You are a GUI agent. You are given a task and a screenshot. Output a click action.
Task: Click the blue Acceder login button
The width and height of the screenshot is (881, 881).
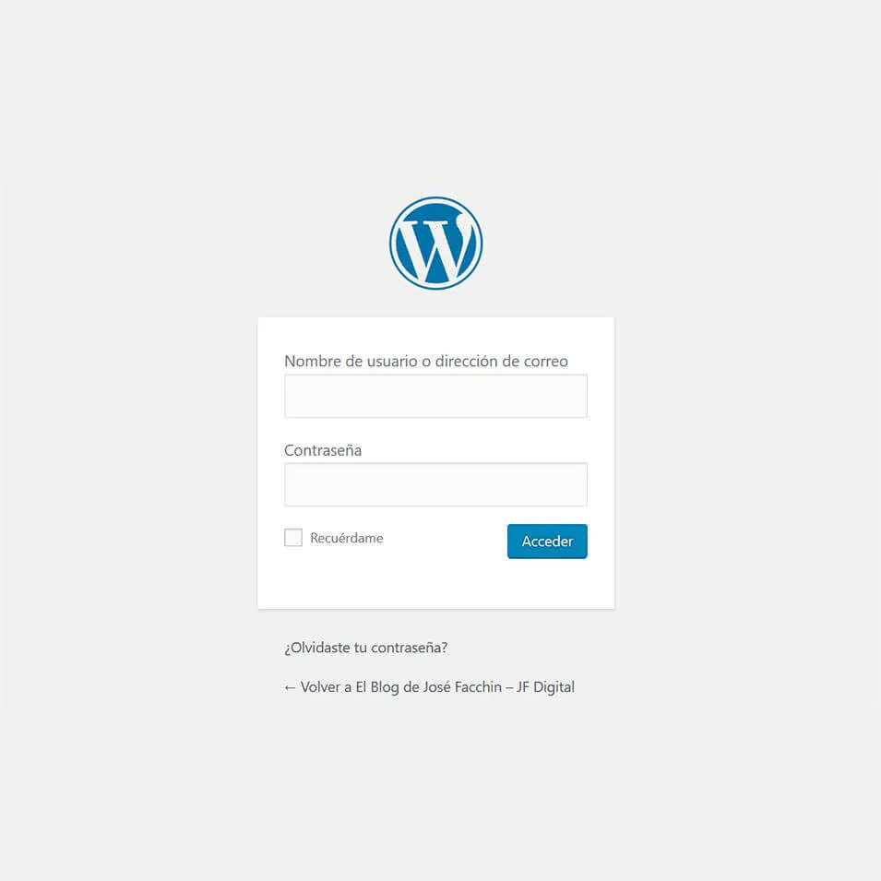(x=547, y=542)
